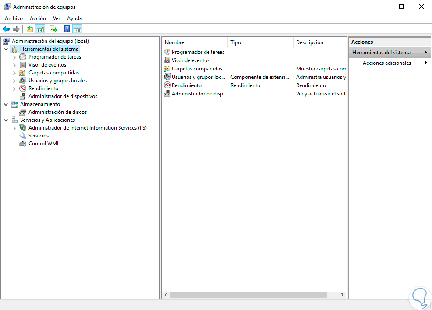Collapse the Servicios y Aplicaciones node
This screenshot has height=310, width=432.
pos(6,120)
